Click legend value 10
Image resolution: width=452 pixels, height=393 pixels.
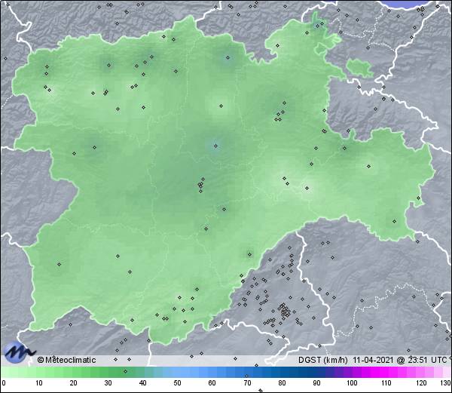point(39,383)
